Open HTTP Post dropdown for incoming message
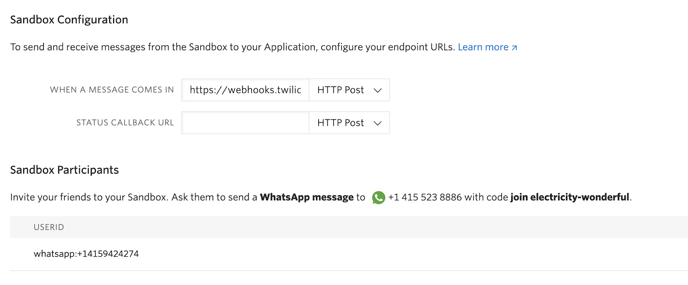Image resolution: width=688 pixels, height=285 pixels. [349, 90]
